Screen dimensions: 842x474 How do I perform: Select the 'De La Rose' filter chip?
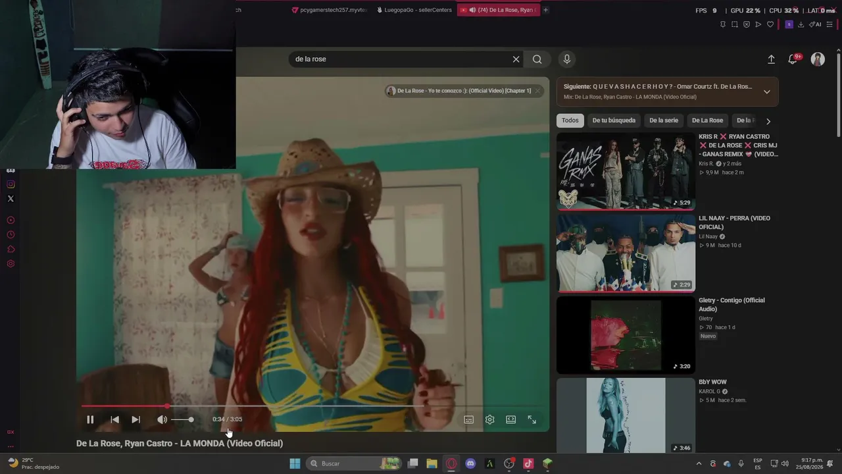pos(707,120)
